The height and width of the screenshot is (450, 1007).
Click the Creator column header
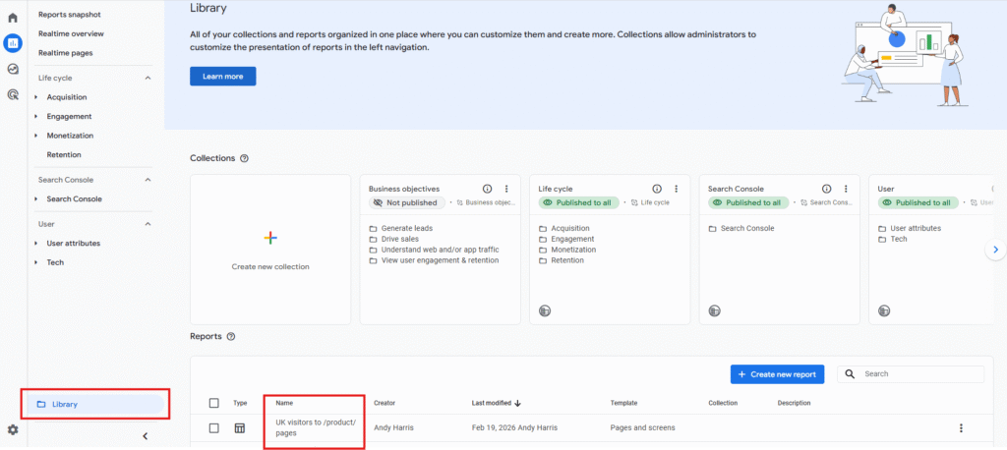point(385,403)
